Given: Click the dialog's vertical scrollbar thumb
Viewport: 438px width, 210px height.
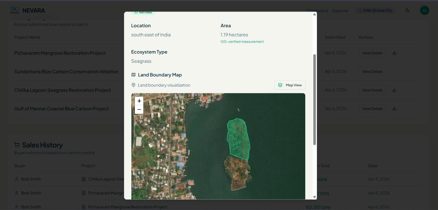Looking at the screenshot, I should pyautogui.click(x=315, y=100).
